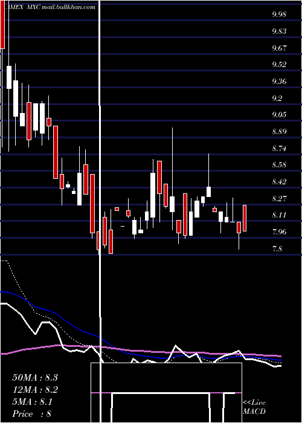This screenshot has height=423, width=302.
Task: Click the last red candlestick on the right
Action: tap(245, 218)
